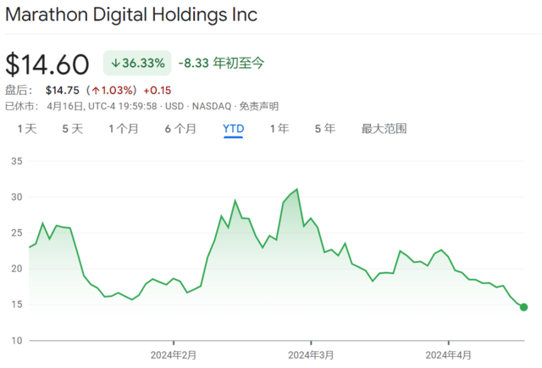Select the YTD tab
The width and height of the screenshot is (542, 368).
click(233, 129)
